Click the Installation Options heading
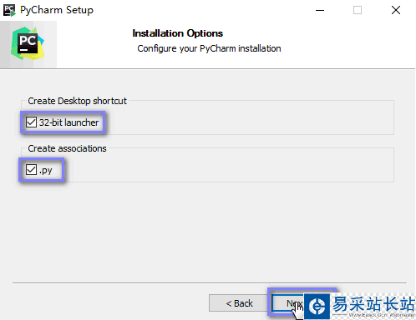Viewport: 416px width, 320px height. pyautogui.click(x=178, y=33)
